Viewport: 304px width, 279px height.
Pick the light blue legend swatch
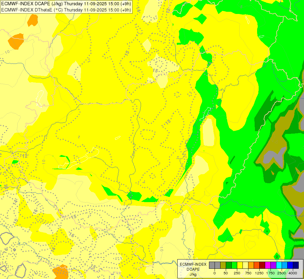point(285,265)
